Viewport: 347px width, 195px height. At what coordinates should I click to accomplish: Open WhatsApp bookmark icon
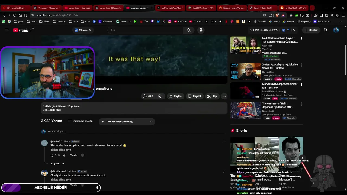coord(4,21)
